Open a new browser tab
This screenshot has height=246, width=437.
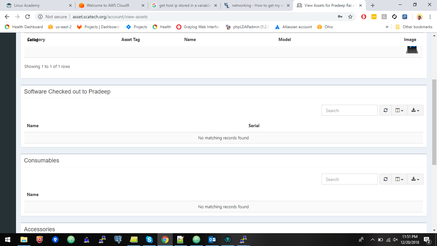click(x=372, y=5)
